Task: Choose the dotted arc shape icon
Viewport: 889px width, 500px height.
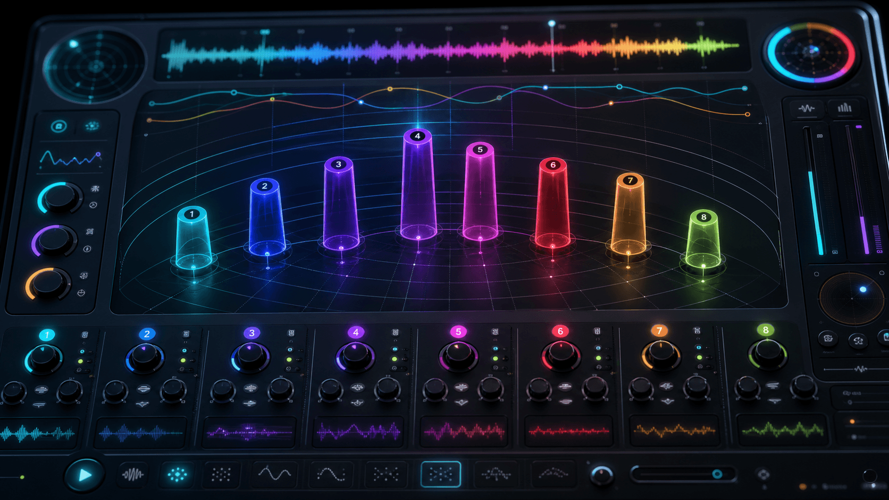Action: 553,472
